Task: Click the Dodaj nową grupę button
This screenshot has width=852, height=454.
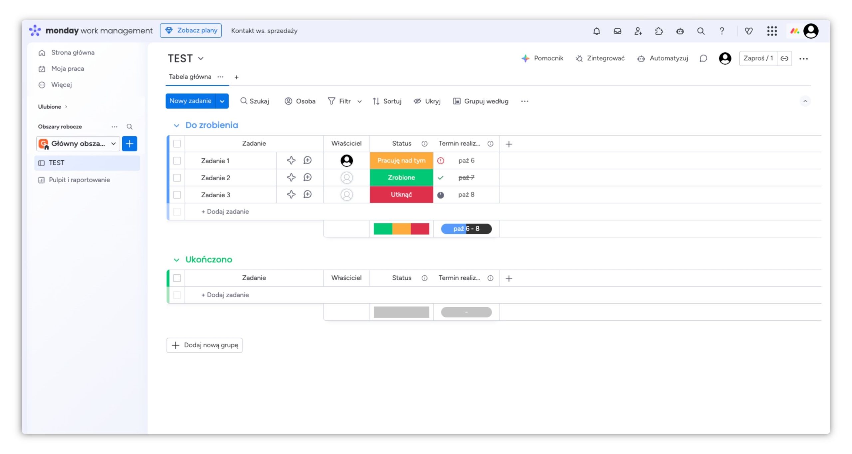Action: (204, 345)
